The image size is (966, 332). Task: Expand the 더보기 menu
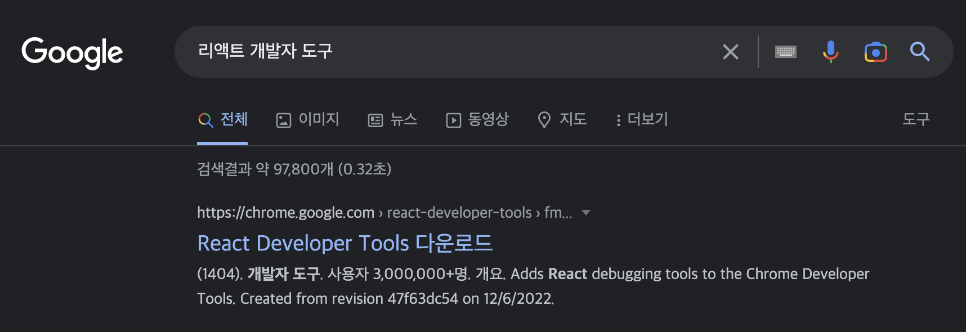[641, 119]
